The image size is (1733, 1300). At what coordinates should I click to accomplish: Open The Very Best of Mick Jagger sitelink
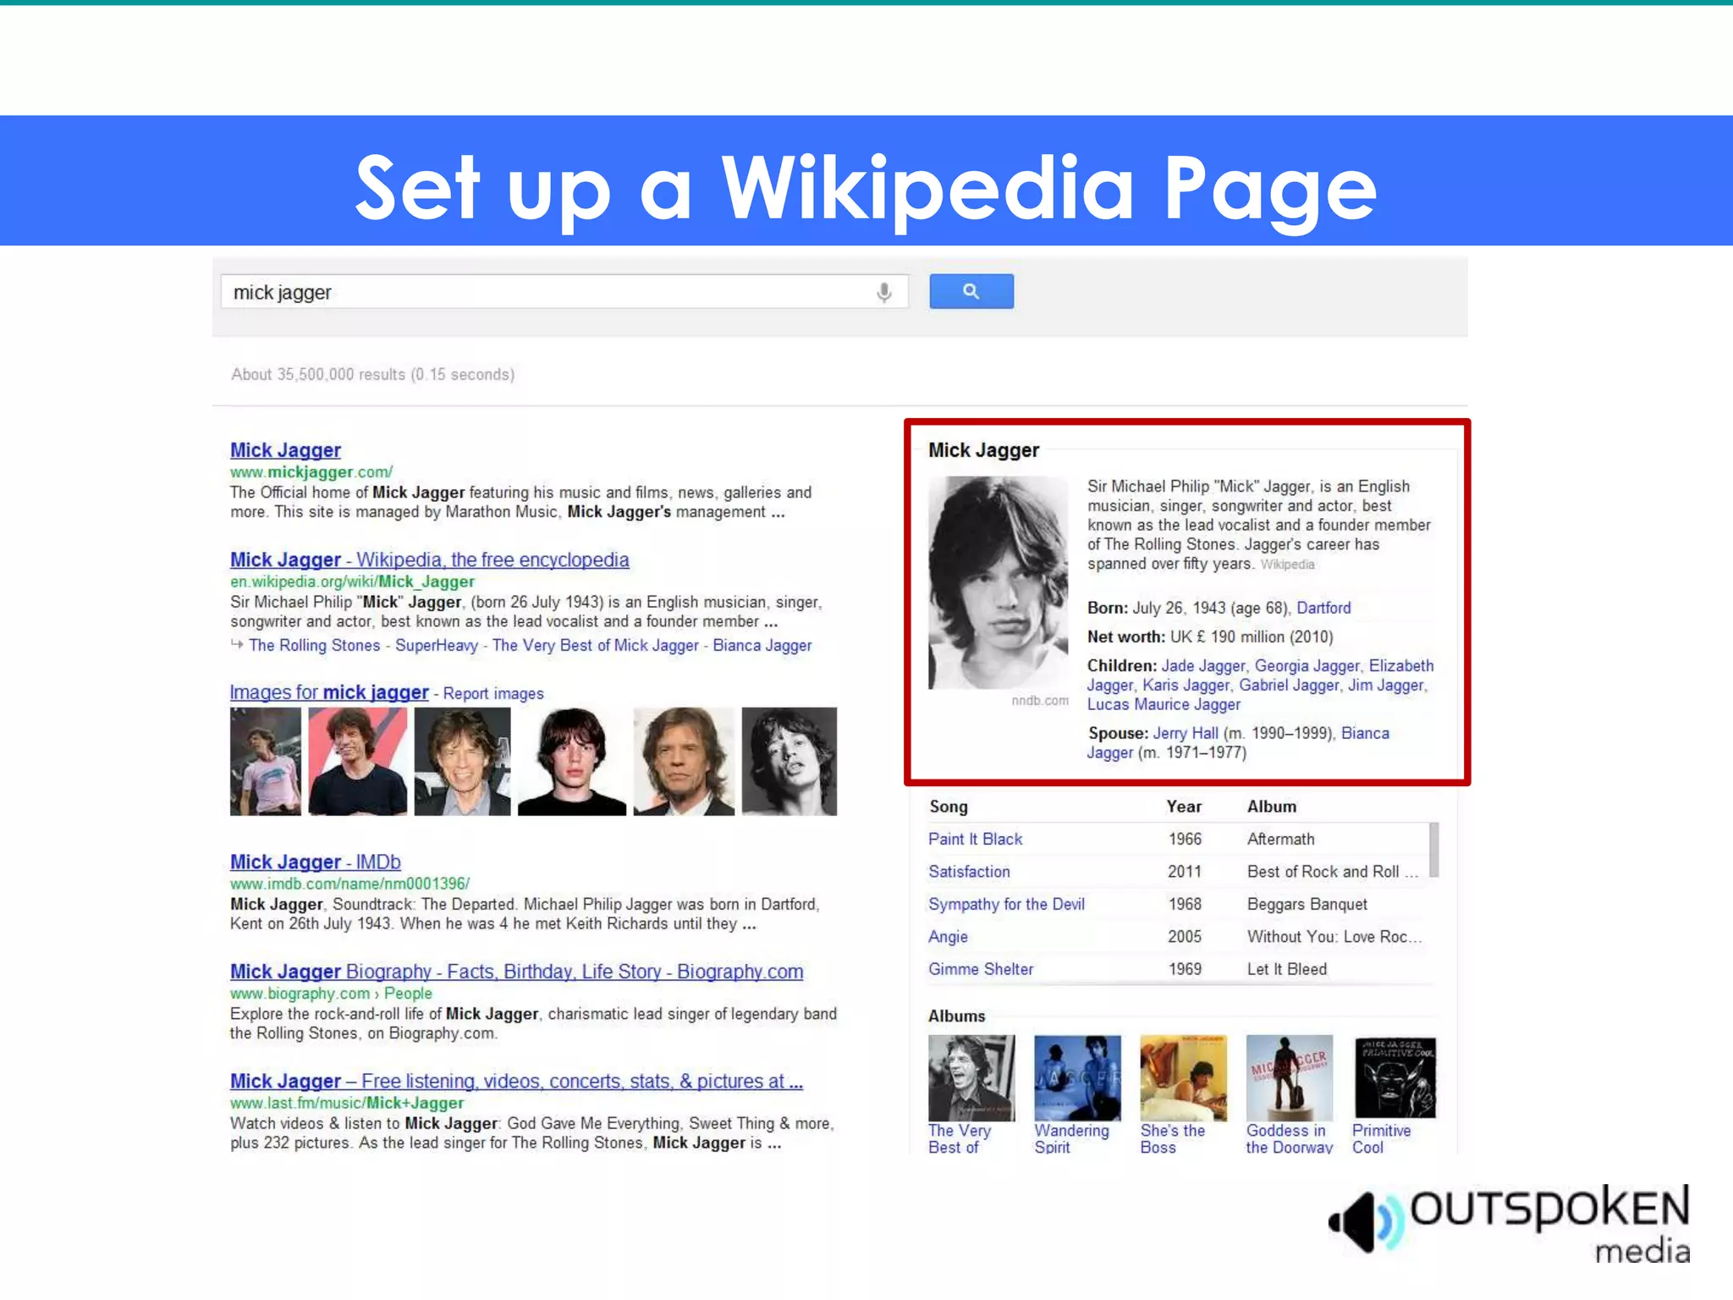pyautogui.click(x=596, y=645)
